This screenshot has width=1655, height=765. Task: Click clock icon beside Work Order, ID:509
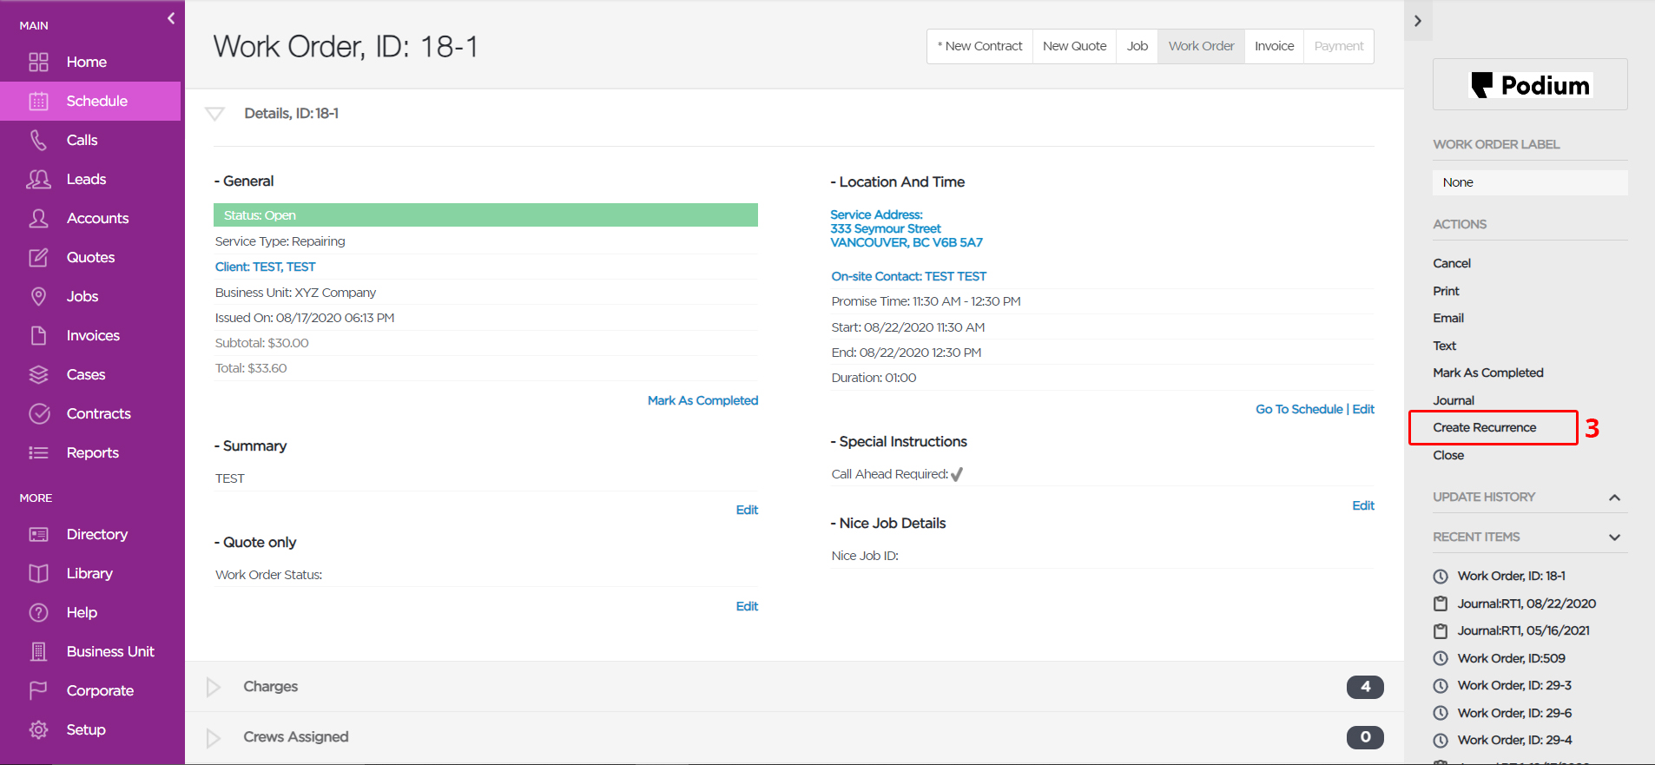click(x=1441, y=658)
